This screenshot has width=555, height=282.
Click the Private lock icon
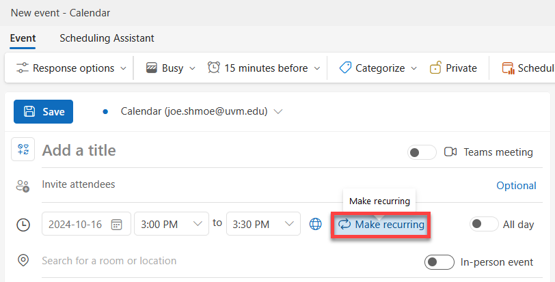pyautogui.click(x=435, y=68)
